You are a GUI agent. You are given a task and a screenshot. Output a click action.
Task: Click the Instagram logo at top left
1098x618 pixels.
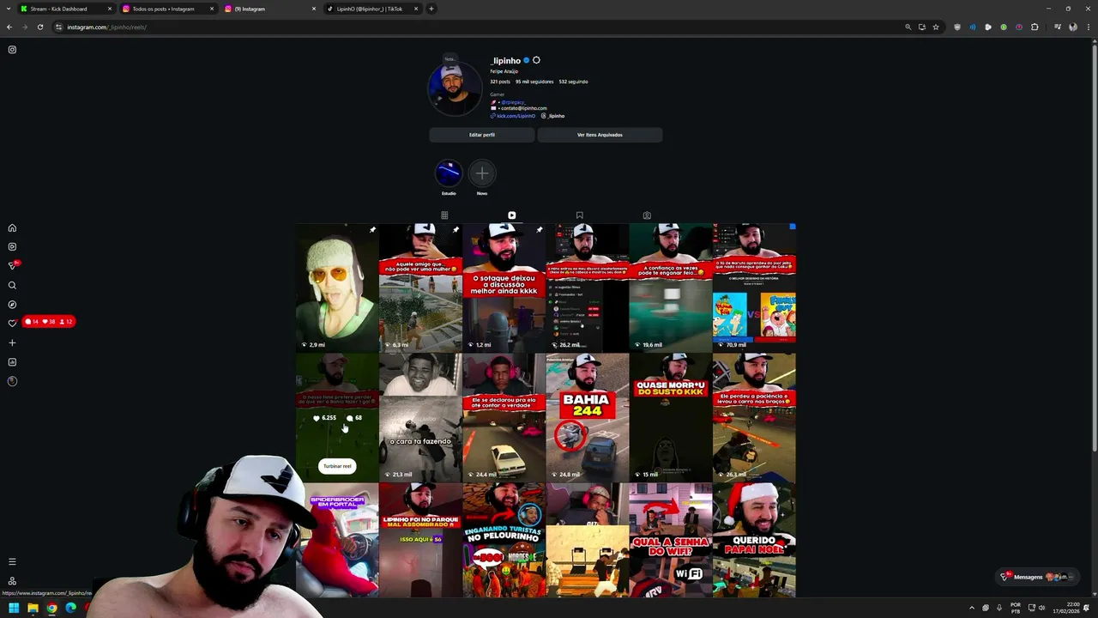pyautogui.click(x=12, y=50)
